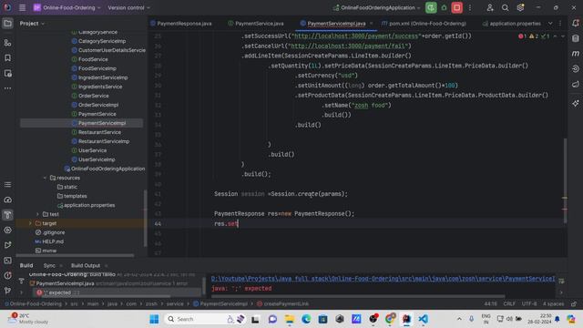Toggle soft-wrap in build output

point(561,282)
